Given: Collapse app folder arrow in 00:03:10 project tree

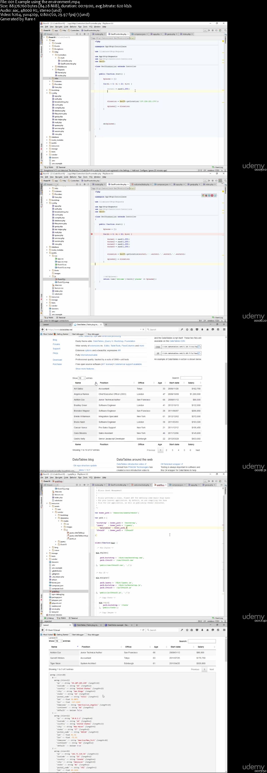Looking at the screenshot, I should coord(47,40).
